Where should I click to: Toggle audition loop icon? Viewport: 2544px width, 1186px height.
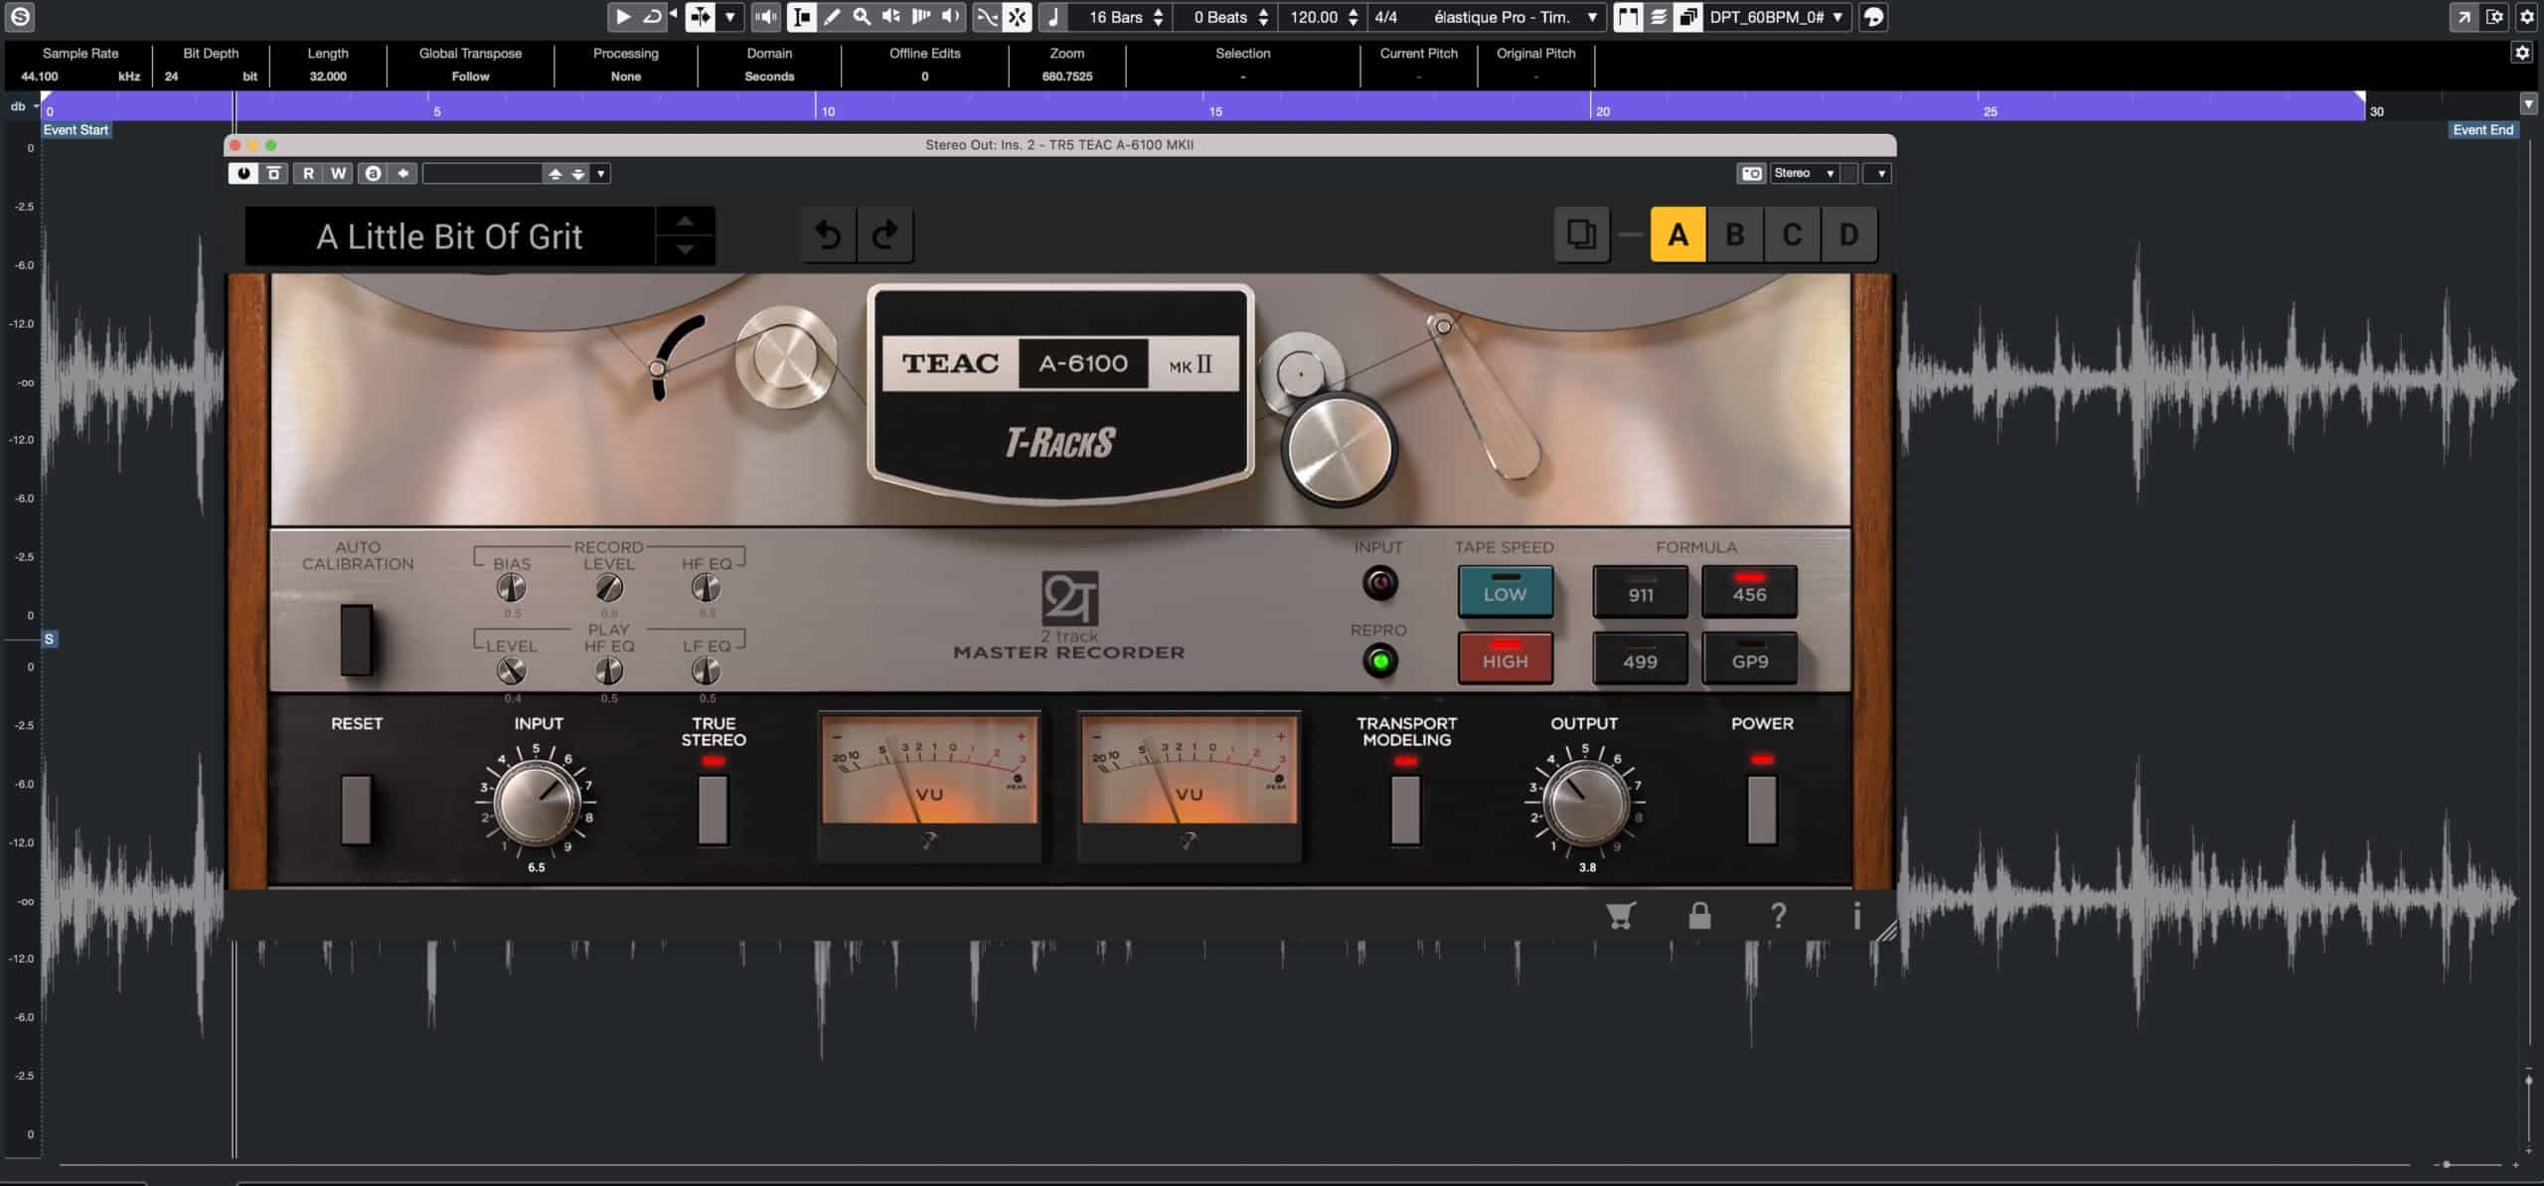(x=653, y=17)
